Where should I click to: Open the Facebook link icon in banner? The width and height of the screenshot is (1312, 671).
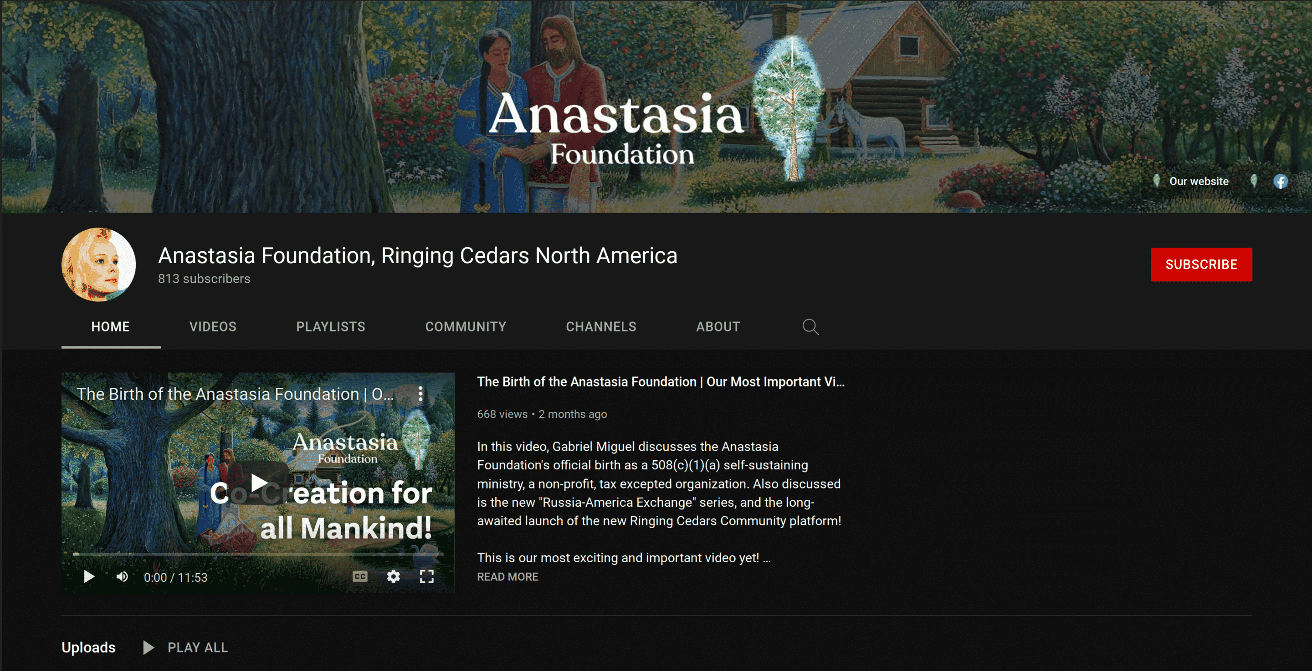coord(1281,181)
